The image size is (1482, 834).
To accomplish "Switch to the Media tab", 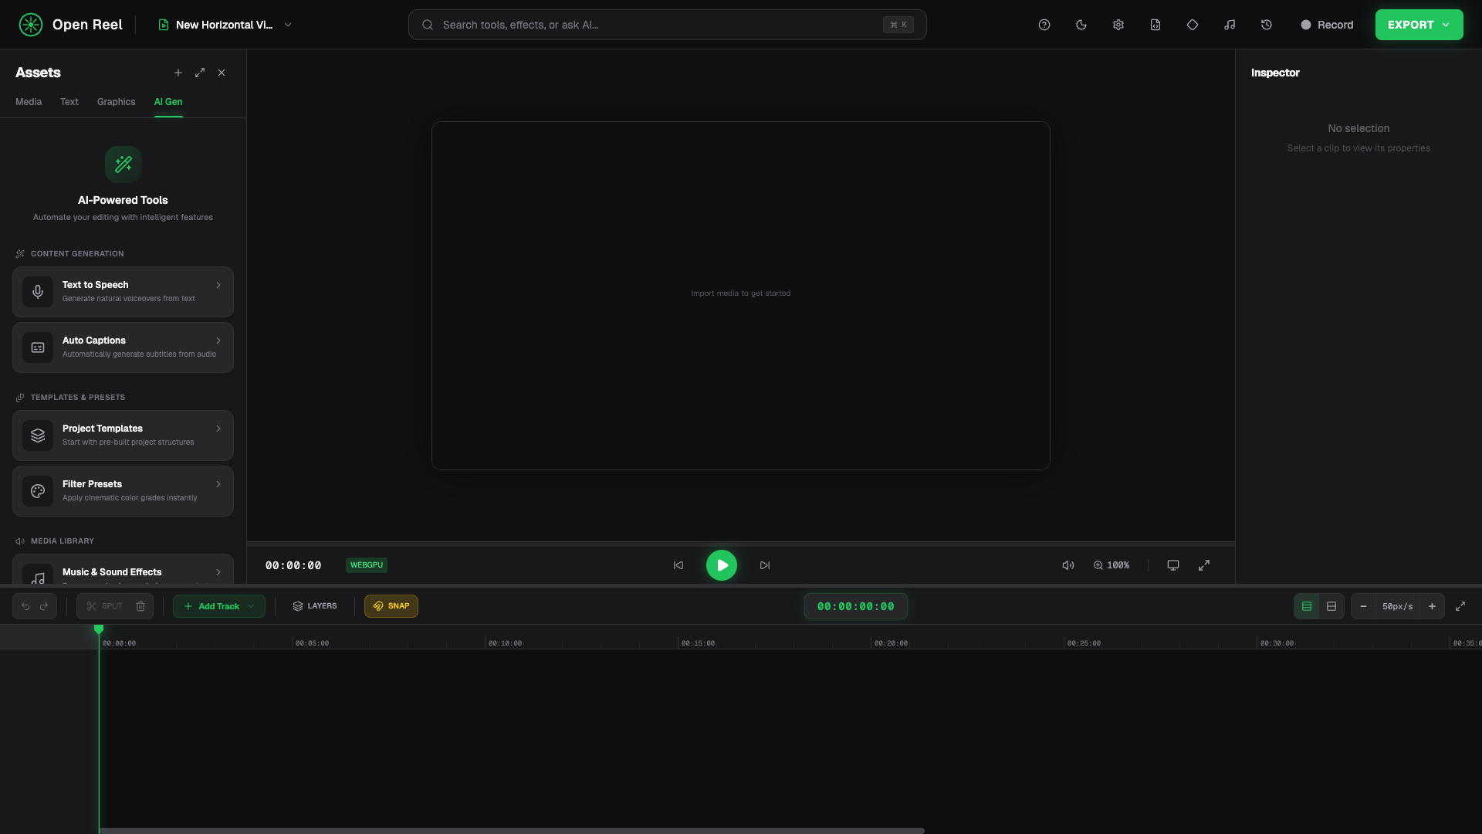I will (x=29, y=102).
